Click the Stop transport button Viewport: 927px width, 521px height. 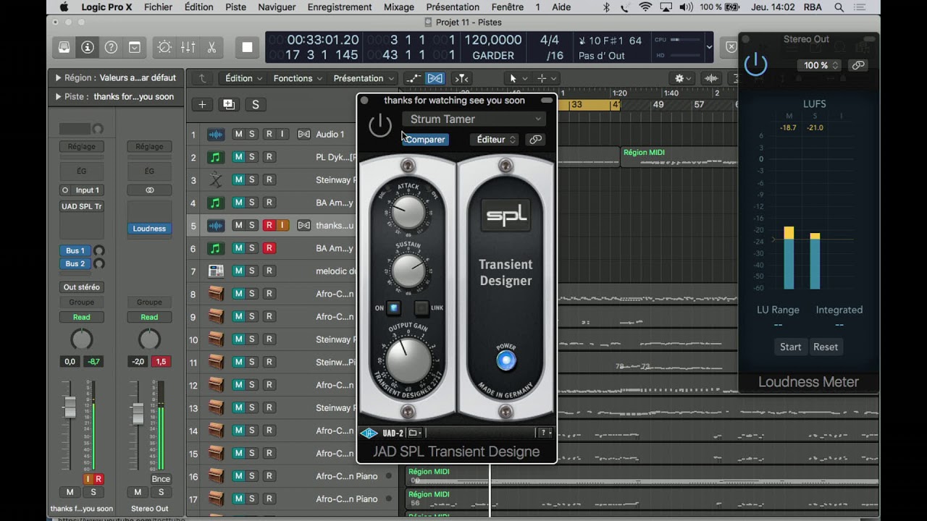pyautogui.click(x=247, y=48)
